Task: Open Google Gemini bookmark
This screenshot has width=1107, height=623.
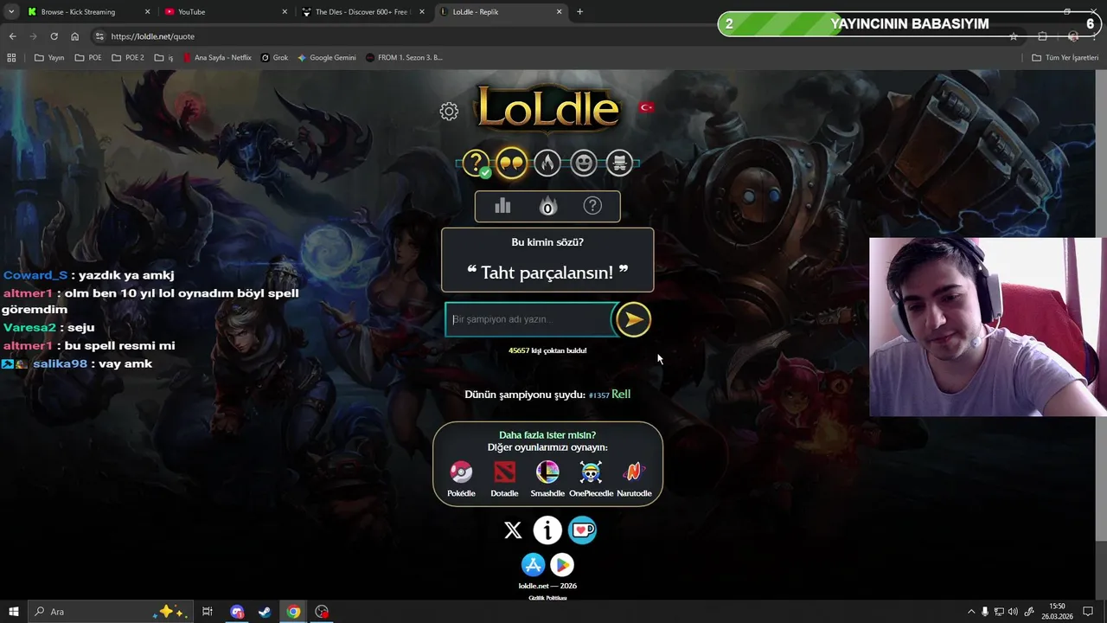Action: [x=327, y=58]
